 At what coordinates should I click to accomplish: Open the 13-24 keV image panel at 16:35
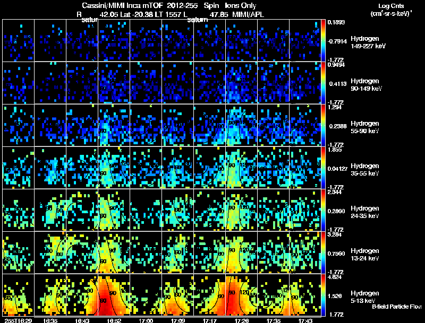pyautogui.click(x=50, y=252)
